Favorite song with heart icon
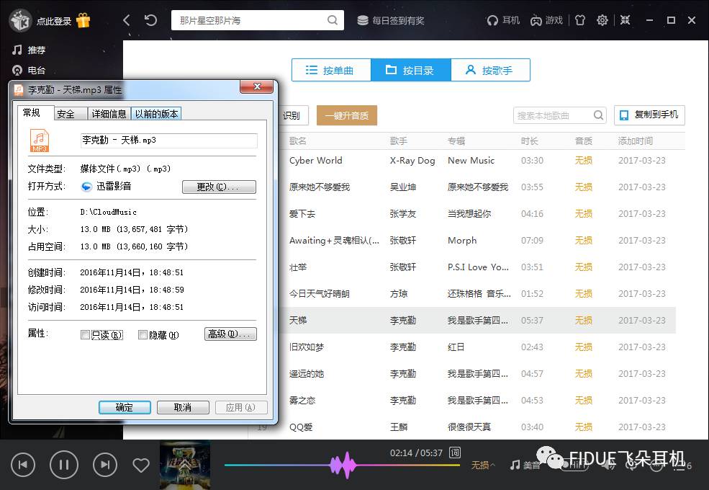 141,465
